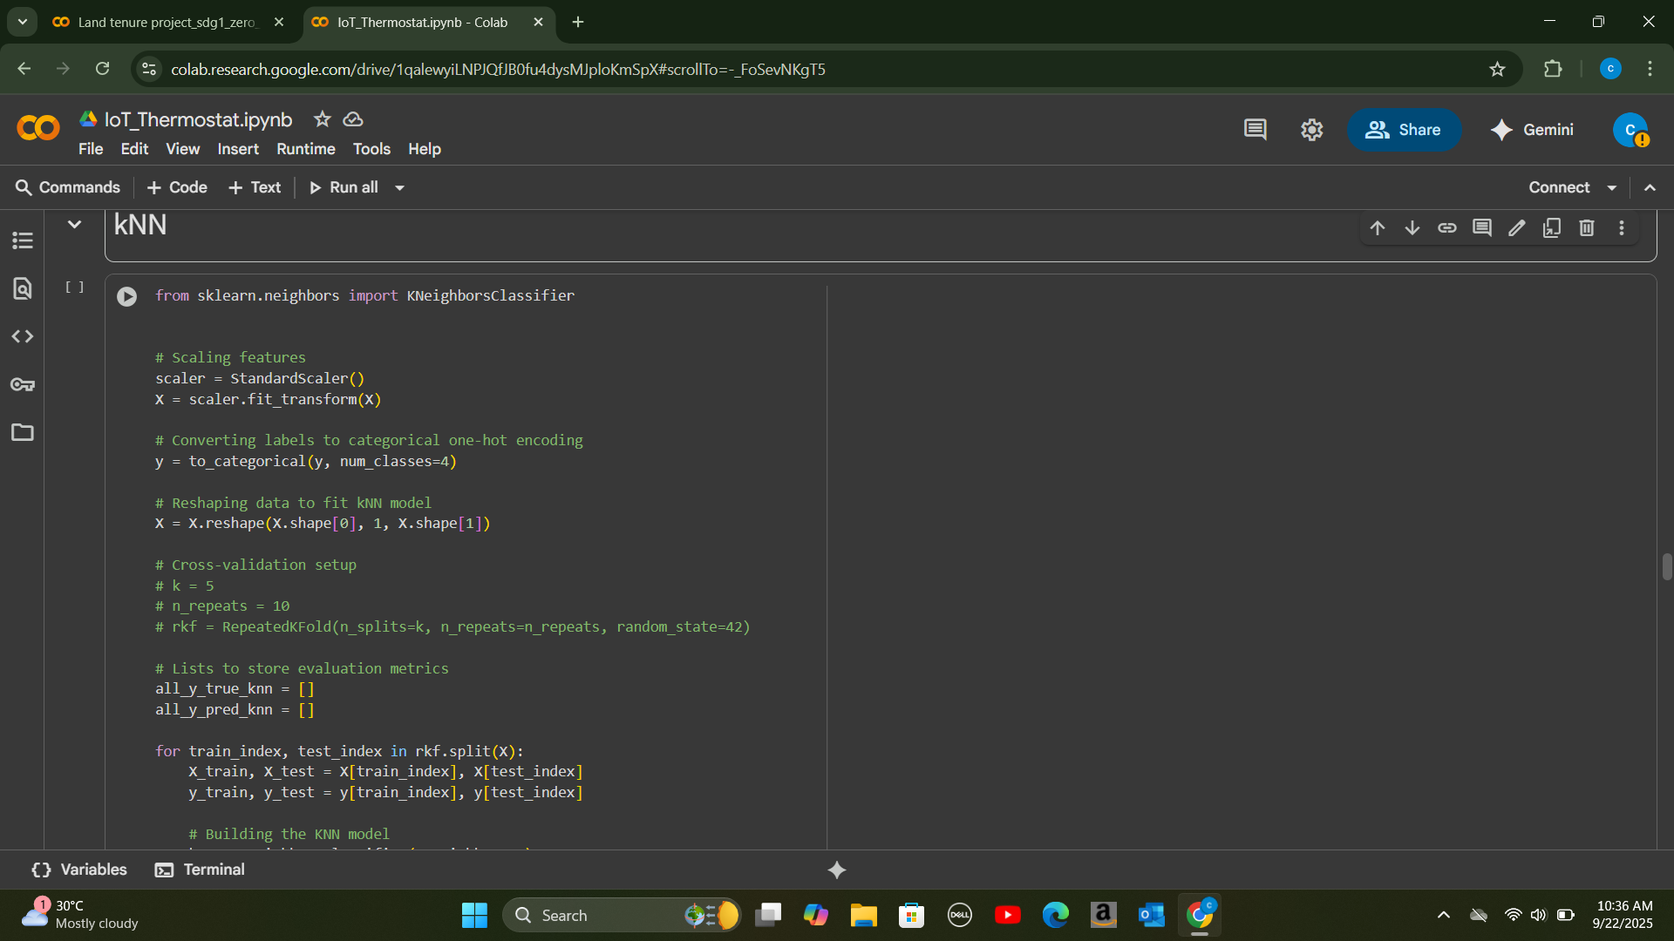Open Connect runtime options dropdown
Image resolution: width=1674 pixels, height=941 pixels.
click(1612, 188)
